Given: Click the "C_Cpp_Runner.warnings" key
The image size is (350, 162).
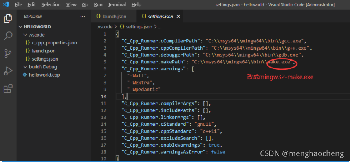Looking at the screenshot, I should point(154,69).
